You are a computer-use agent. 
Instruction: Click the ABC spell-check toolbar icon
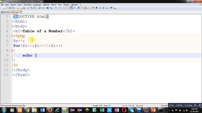click(111, 8)
